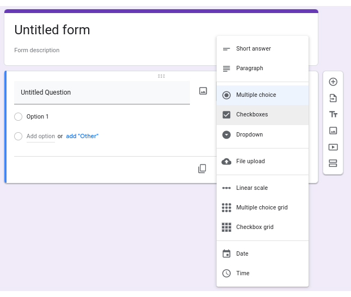Click the Untitled Question title field
This screenshot has height=297, width=351.
[102, 92]
